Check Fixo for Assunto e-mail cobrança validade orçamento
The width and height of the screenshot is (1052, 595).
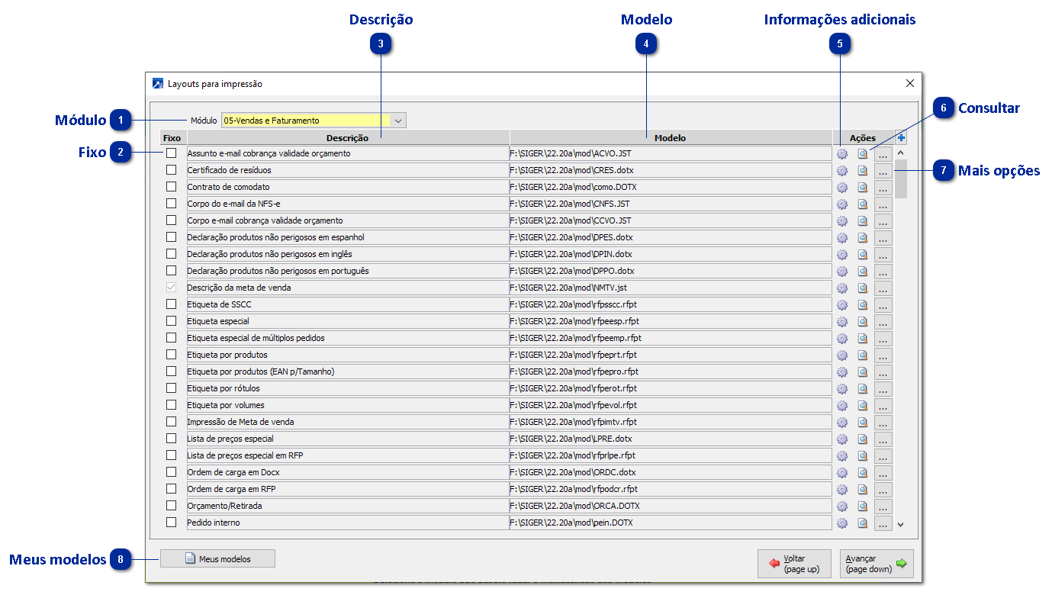point(172,153)
